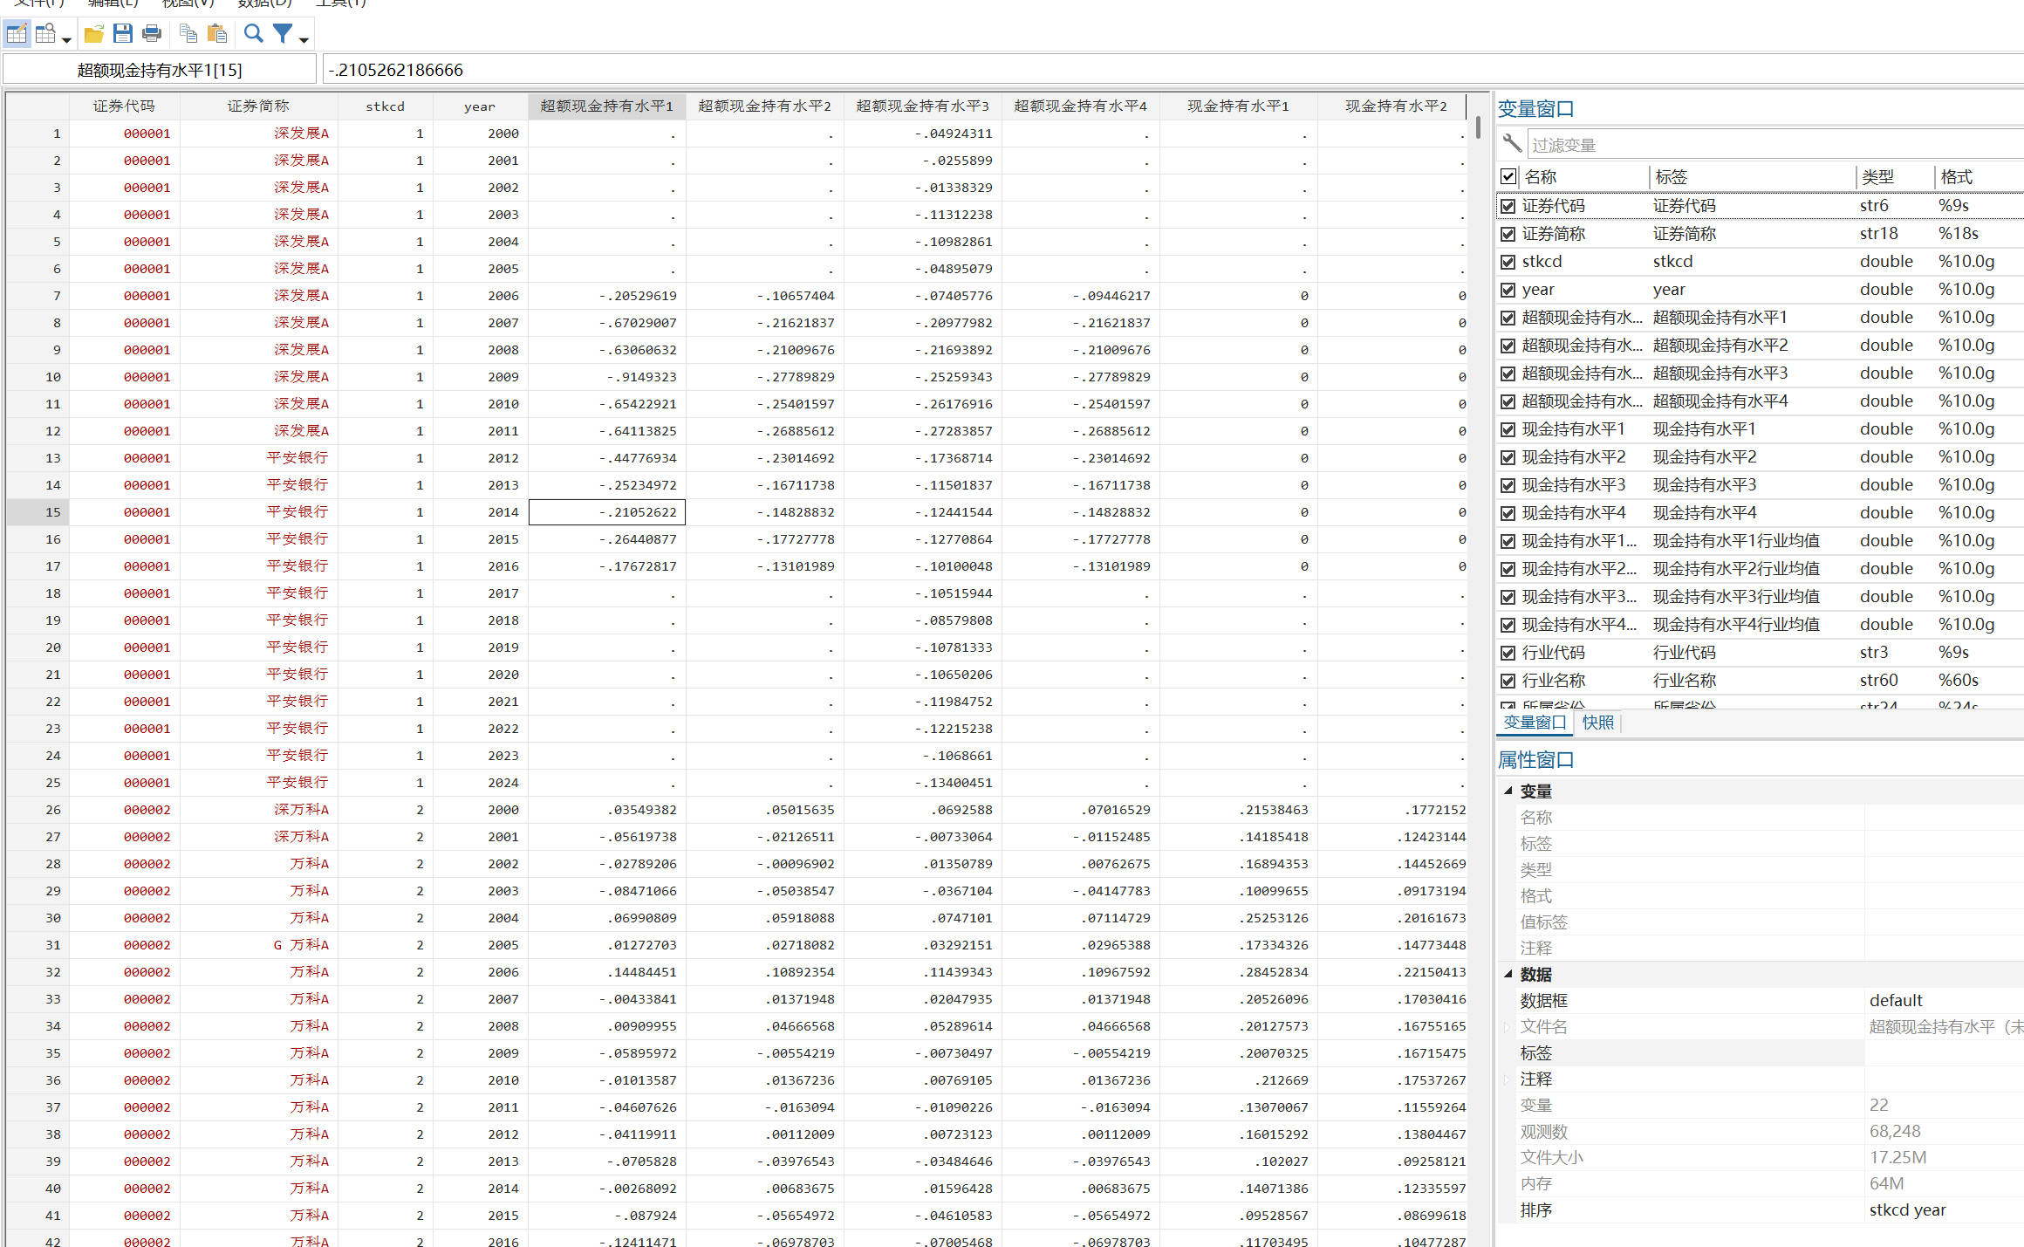Collapse the 变量 section in properties
Viewport: 2024px width, 1247px height.
[1508, 791]
